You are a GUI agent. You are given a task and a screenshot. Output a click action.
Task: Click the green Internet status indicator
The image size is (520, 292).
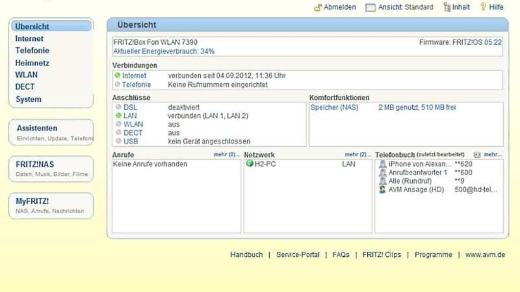[x=117, y=75]
